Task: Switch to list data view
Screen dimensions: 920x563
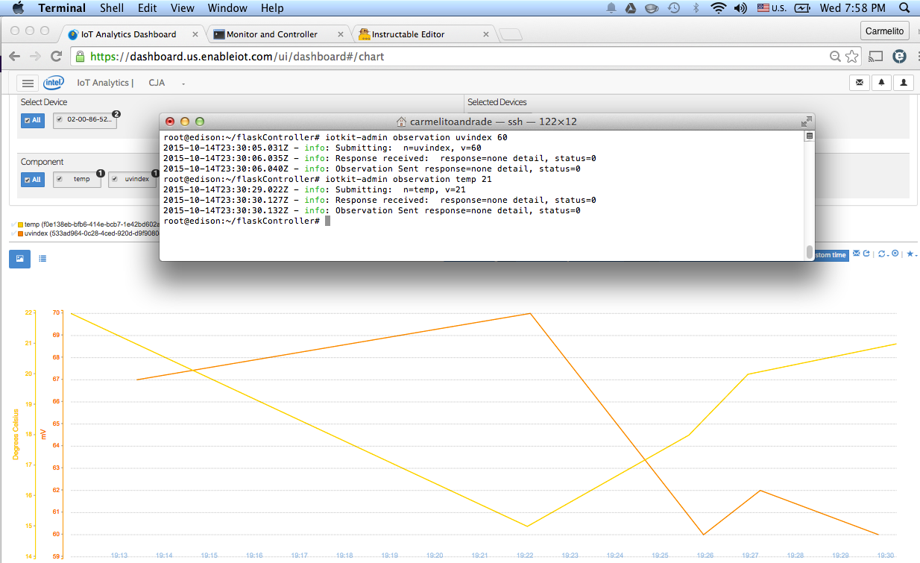Action: [42, 259]
